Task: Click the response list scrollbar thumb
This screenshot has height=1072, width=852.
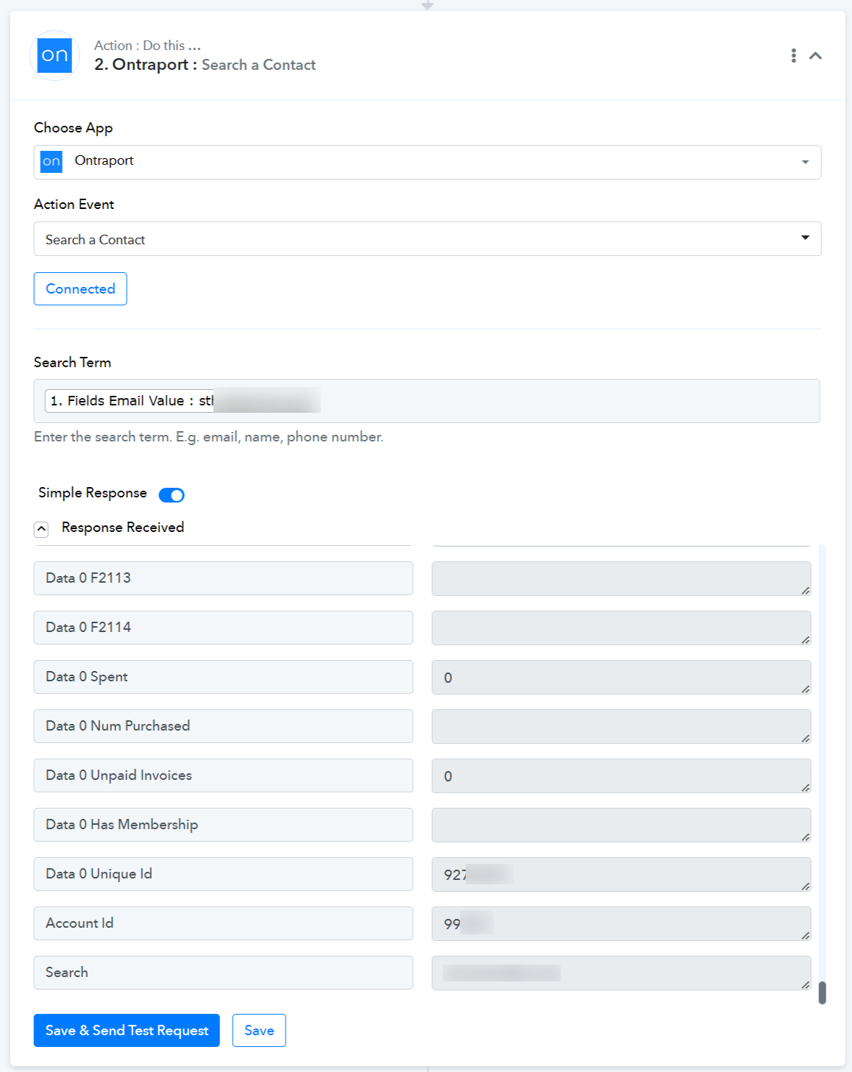Action: 823,993
